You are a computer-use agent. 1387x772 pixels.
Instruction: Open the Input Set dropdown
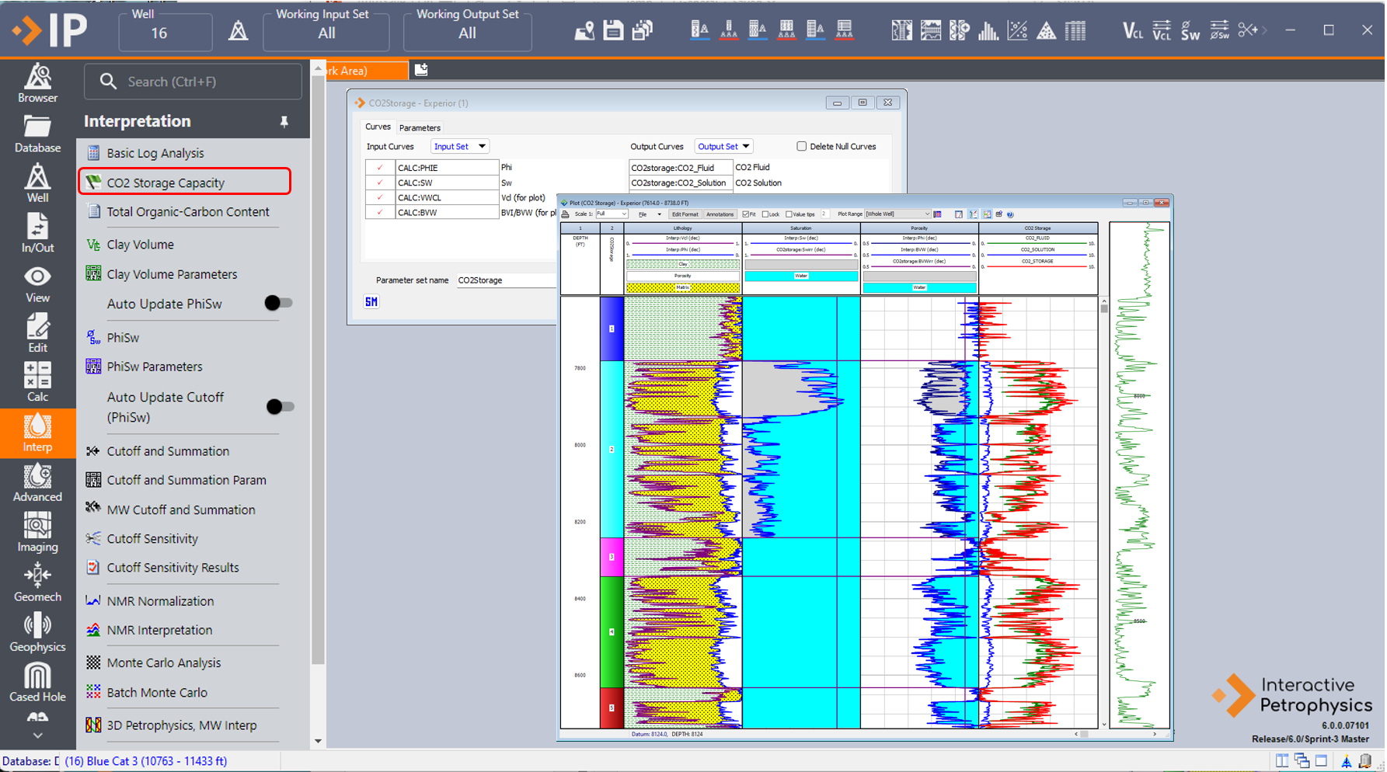coord(459,146)
